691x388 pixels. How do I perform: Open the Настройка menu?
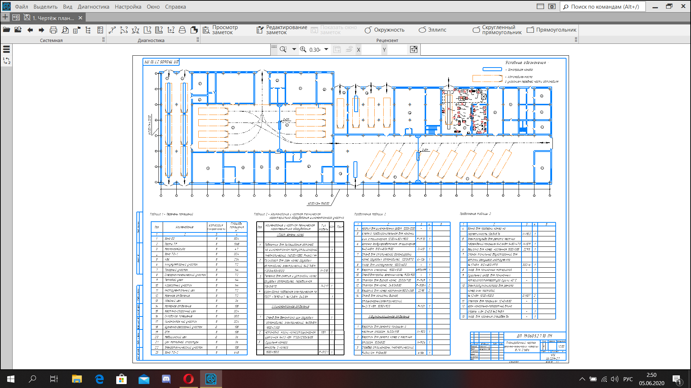click(x=128, y=6)
